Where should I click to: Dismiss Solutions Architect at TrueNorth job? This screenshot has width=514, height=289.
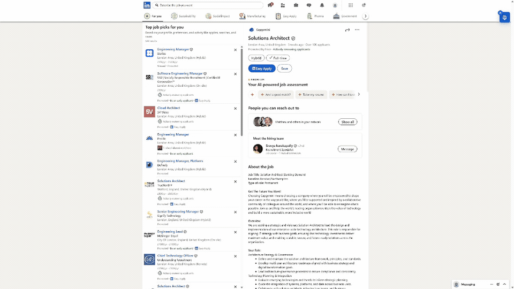pyautogui.click(x=236, y=181)
